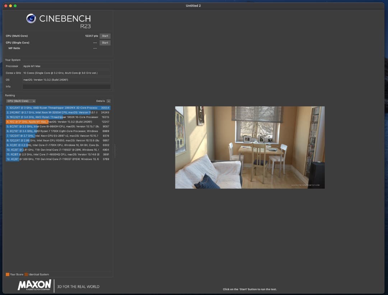Click the Maxon logo at the bottom
The width and height of the screenshot is (388, 295).
tap(34, 285)
